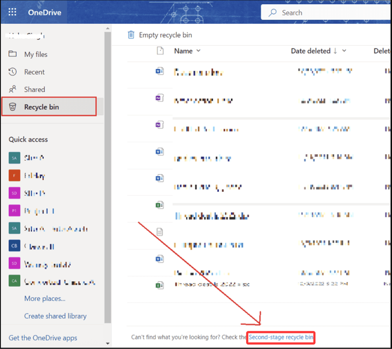
Task: Open the green CA tile under Quick access
Action: [14, 281]
